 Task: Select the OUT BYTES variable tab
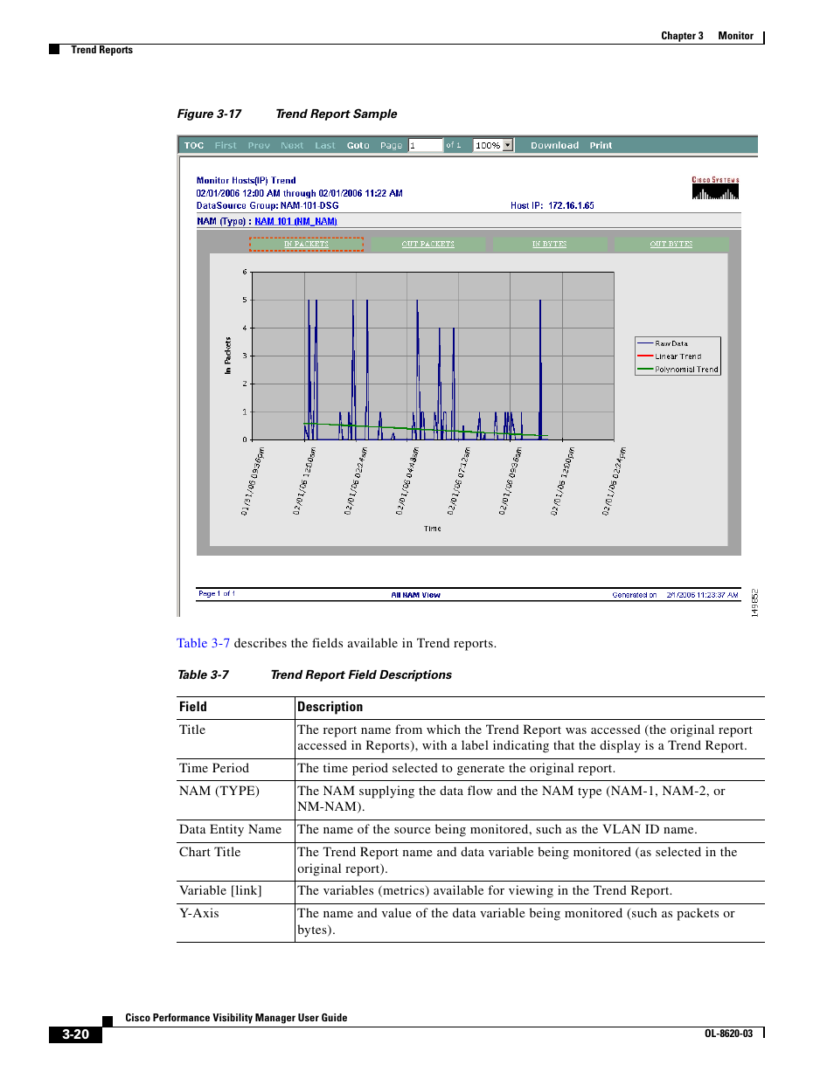tap(671, 245)
